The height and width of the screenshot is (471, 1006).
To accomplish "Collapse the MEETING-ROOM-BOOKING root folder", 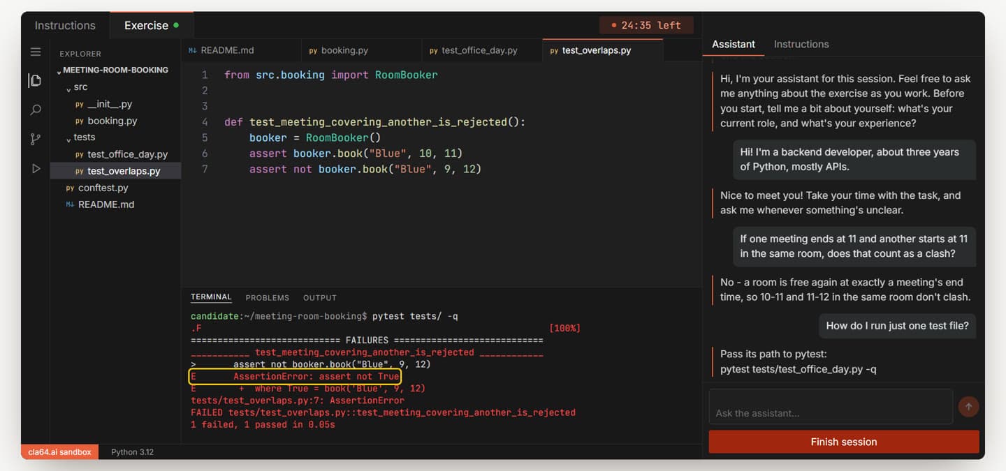I will 115,70.
